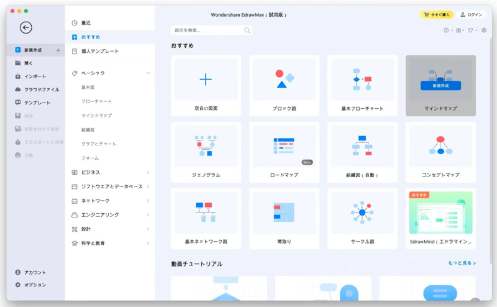Screen dimensions: 497x307
Task: Open the help question mark dropdown
Action: [447, 30]
